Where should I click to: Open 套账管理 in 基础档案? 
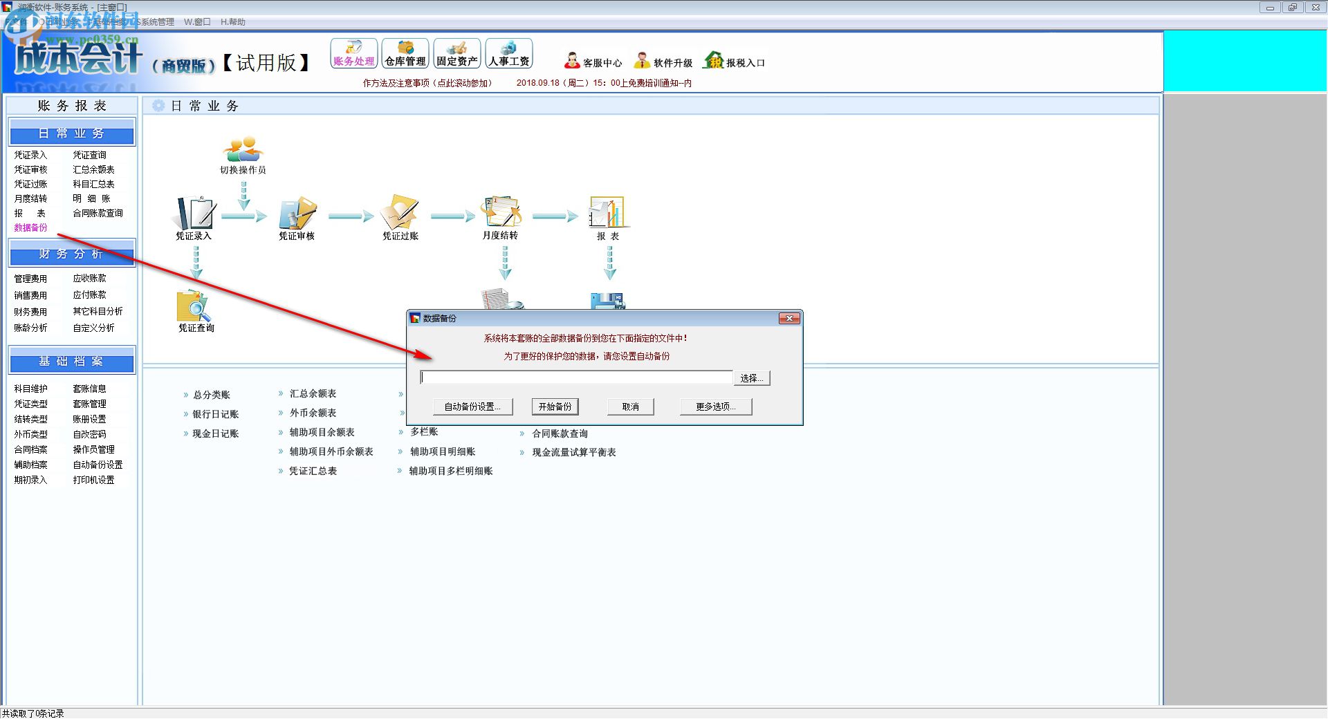pyautogui.click(x=90, y=404)
